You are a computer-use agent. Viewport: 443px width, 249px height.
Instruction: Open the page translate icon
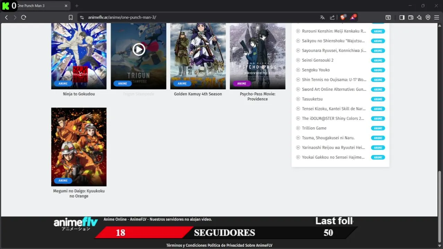click(322, 17)
